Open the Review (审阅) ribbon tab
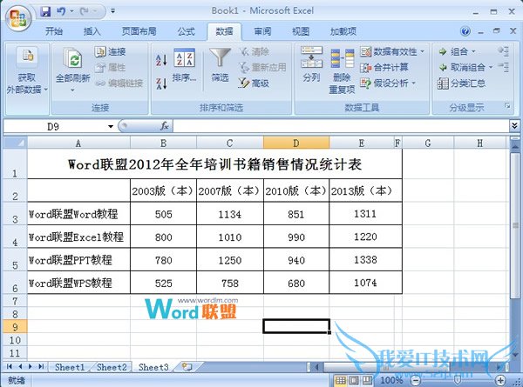This screenshot has width=523, height=387. click(262, 31)
